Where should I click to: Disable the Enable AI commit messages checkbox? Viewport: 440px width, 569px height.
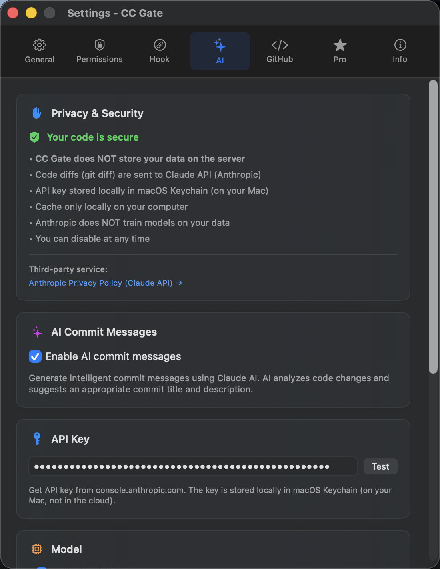click(x=35, y=356)
